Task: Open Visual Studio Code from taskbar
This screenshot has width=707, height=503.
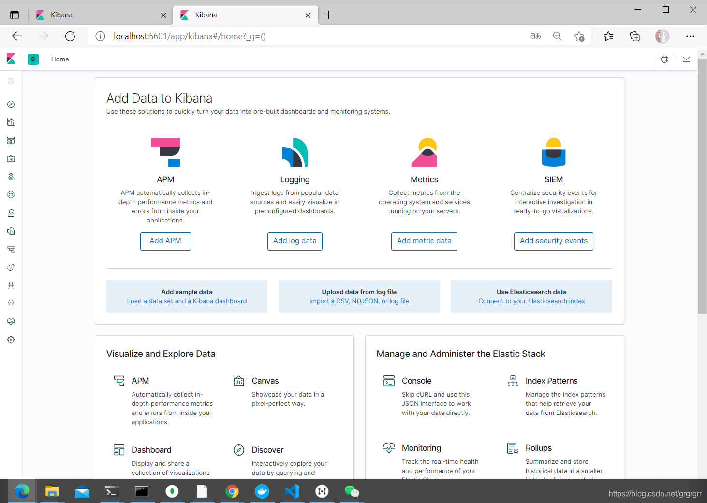Action: [x=292, y=491]
